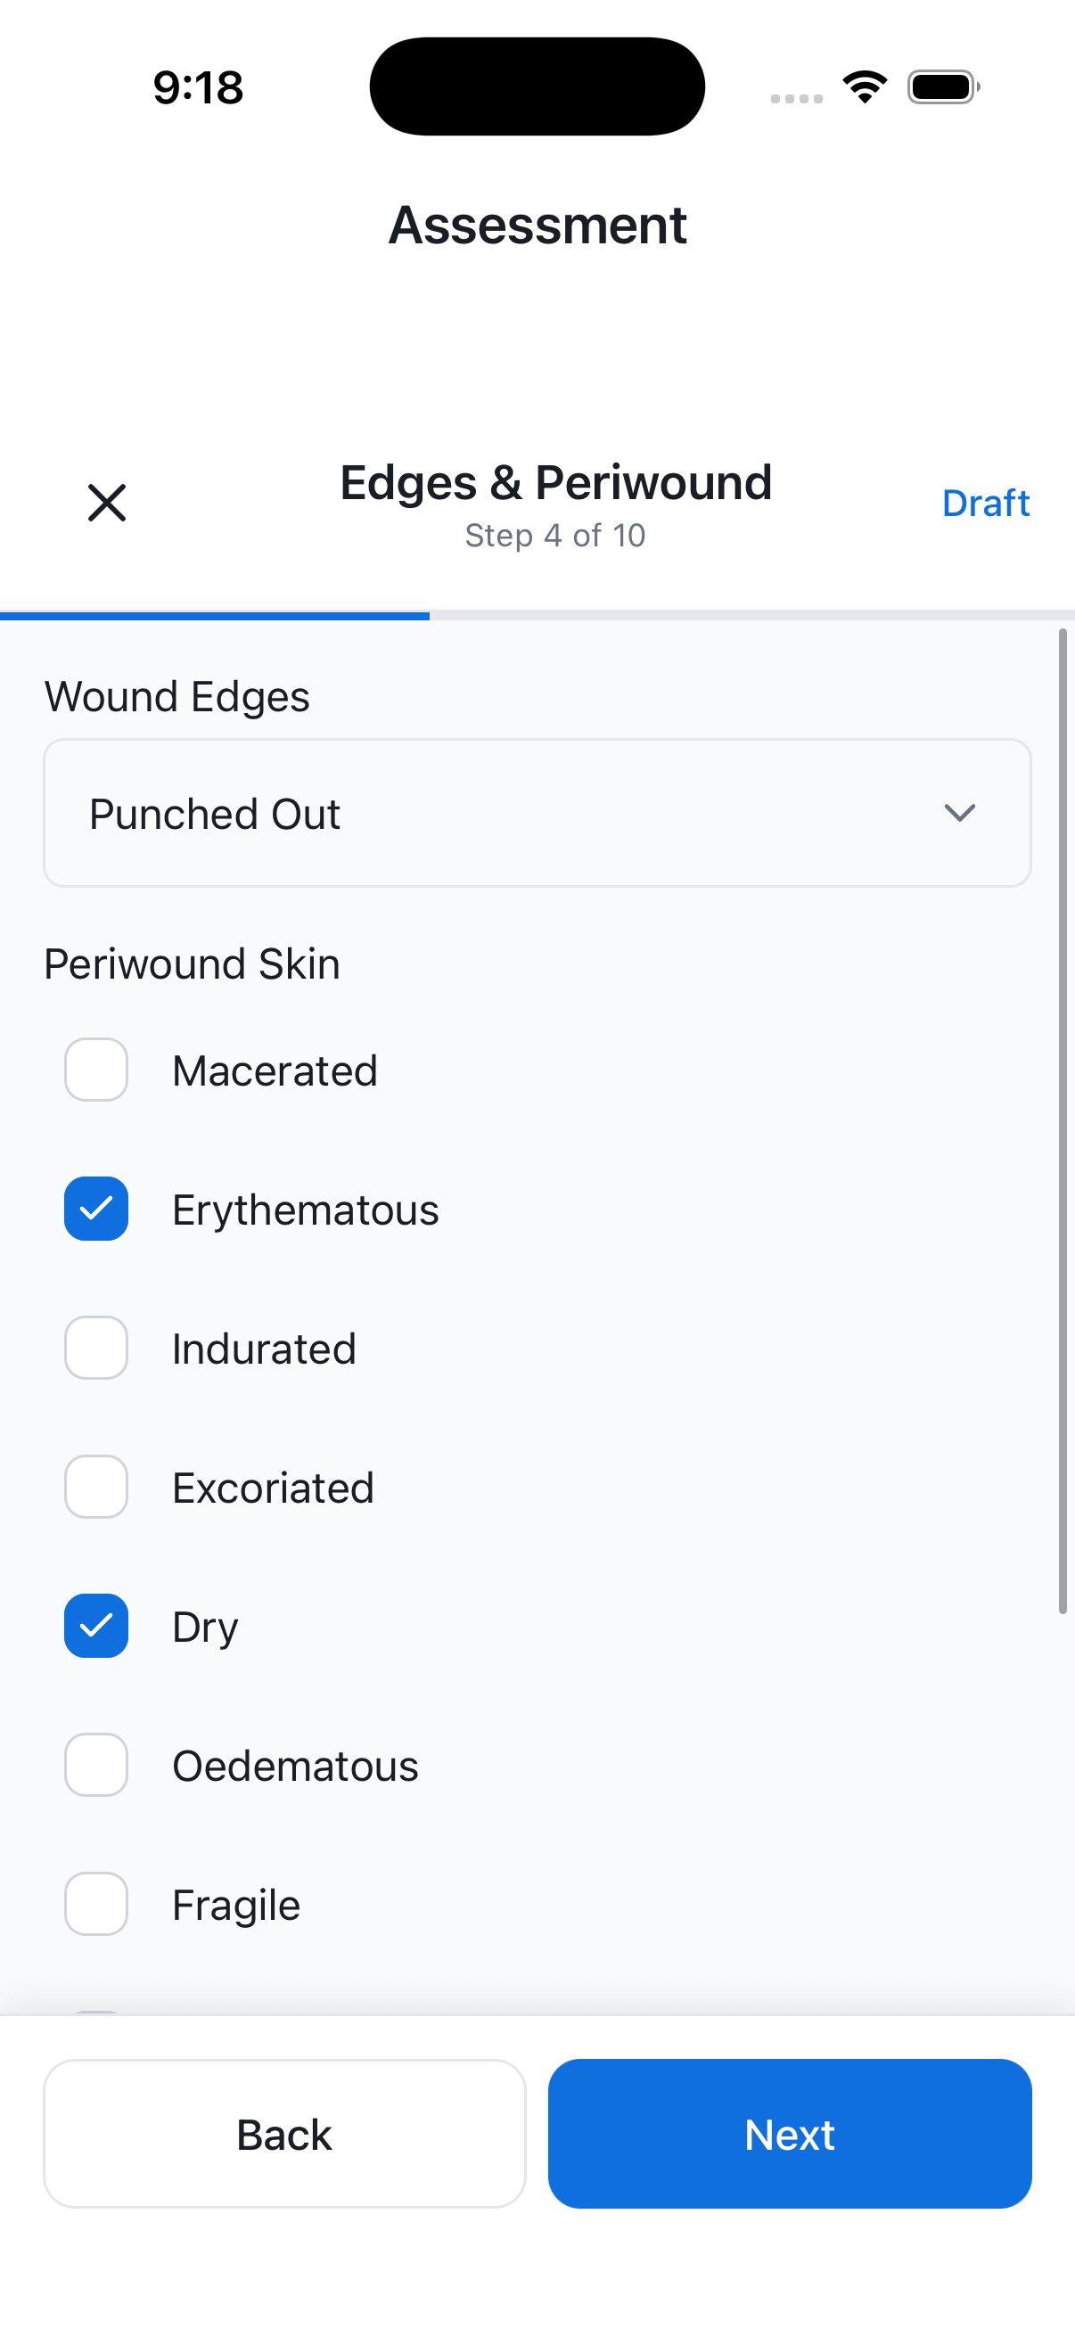Click the chevron arrow beside Punched Out

pyautogui.click(x=959, y=813)
